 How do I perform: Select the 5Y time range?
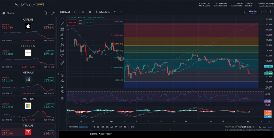pos(121,127)
